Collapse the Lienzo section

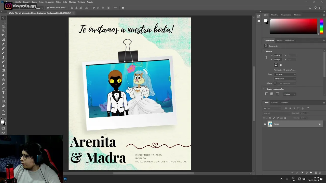click(x=264, y=51)
